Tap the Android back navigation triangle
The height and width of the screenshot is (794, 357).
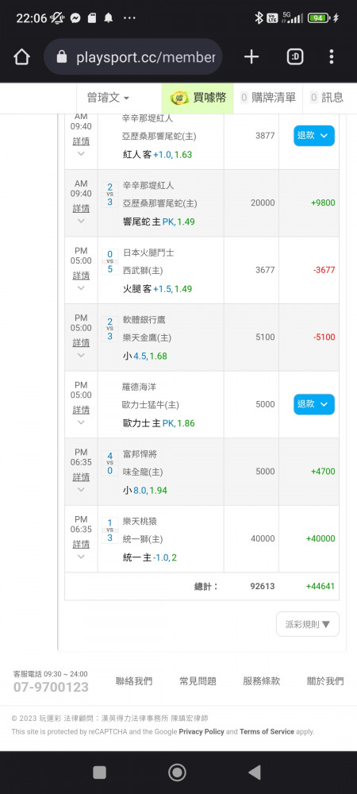tap(255, 773)
